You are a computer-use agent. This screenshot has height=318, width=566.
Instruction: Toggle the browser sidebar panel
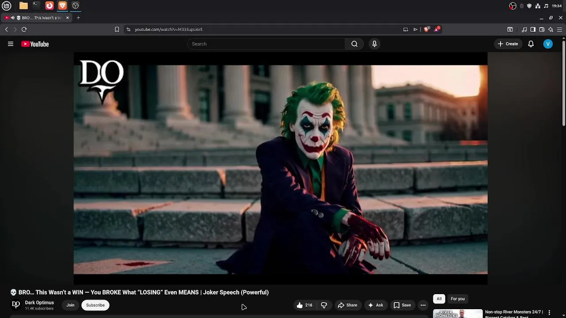[533, 29]
